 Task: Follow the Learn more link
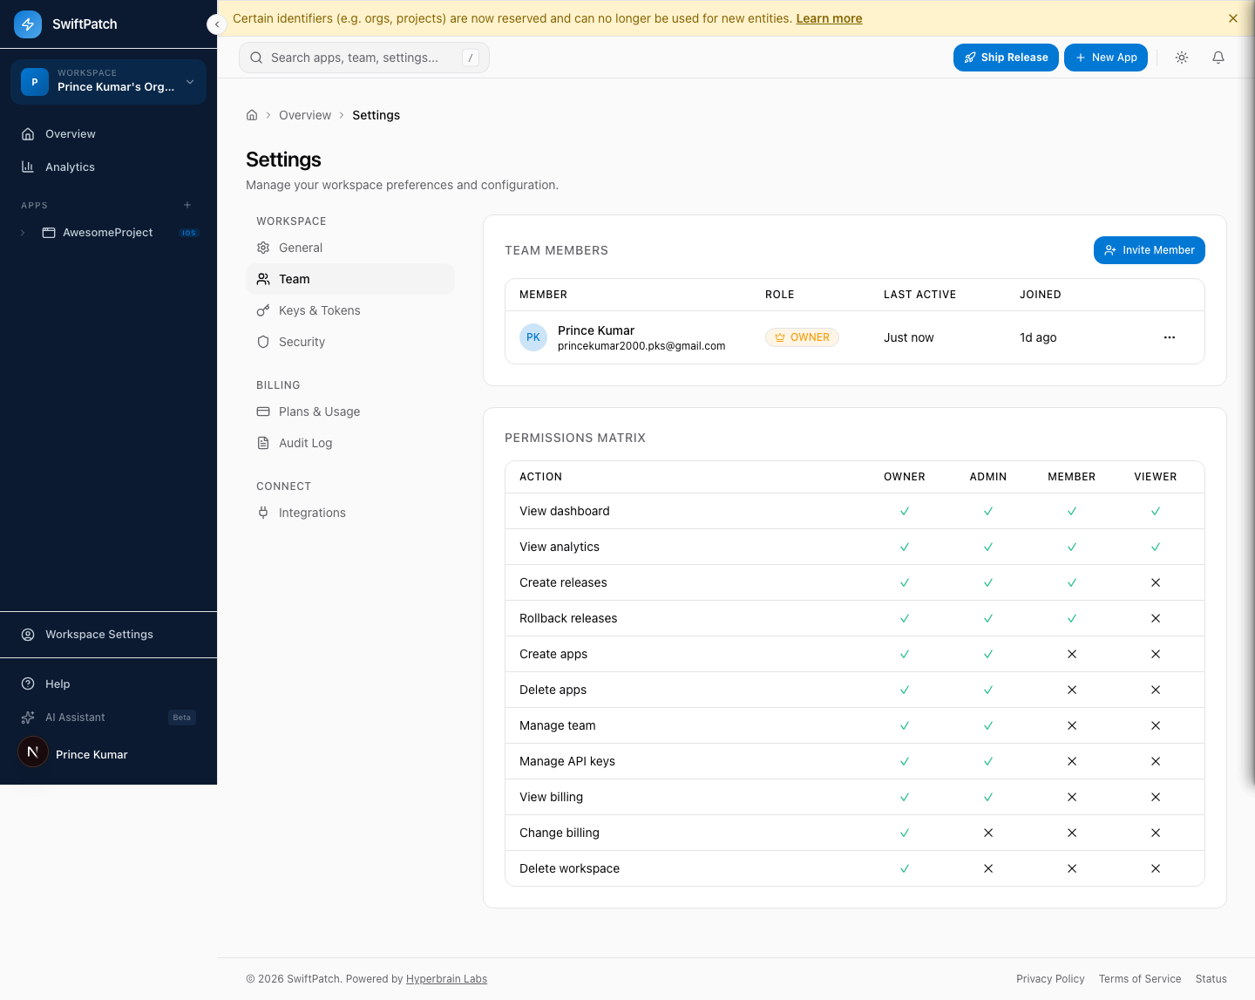[x=829, y=18]
